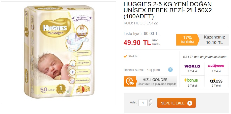Click the blue question mark help icon

[170, 70]
